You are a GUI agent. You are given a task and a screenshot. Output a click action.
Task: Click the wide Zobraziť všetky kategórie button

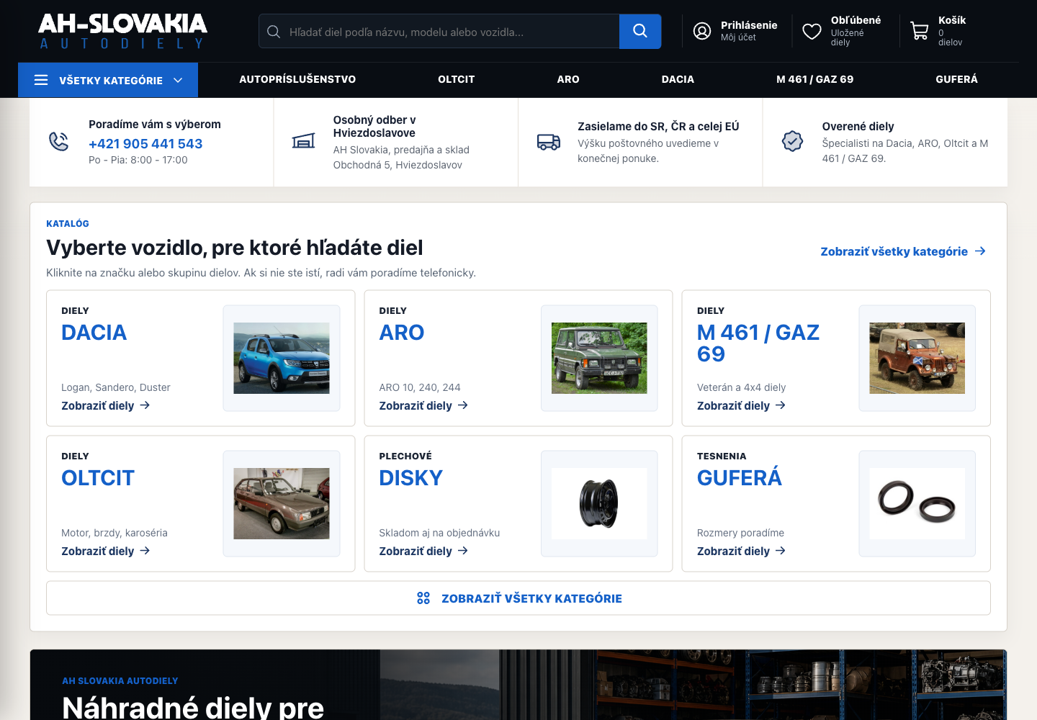pyautogui.click(x=518, y=598)
